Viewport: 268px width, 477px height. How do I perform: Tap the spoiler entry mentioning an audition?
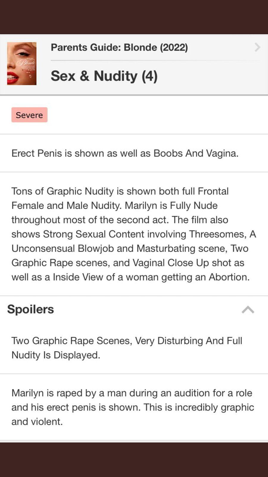(x=134, y=407)
